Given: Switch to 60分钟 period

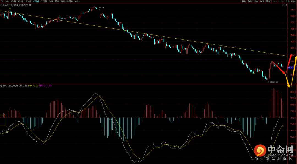Looking at the screenshot, I should coord(44,1).
